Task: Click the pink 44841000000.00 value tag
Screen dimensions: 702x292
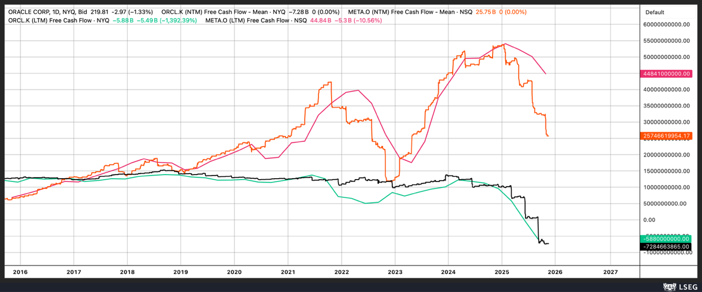Action: click(665, 74)
